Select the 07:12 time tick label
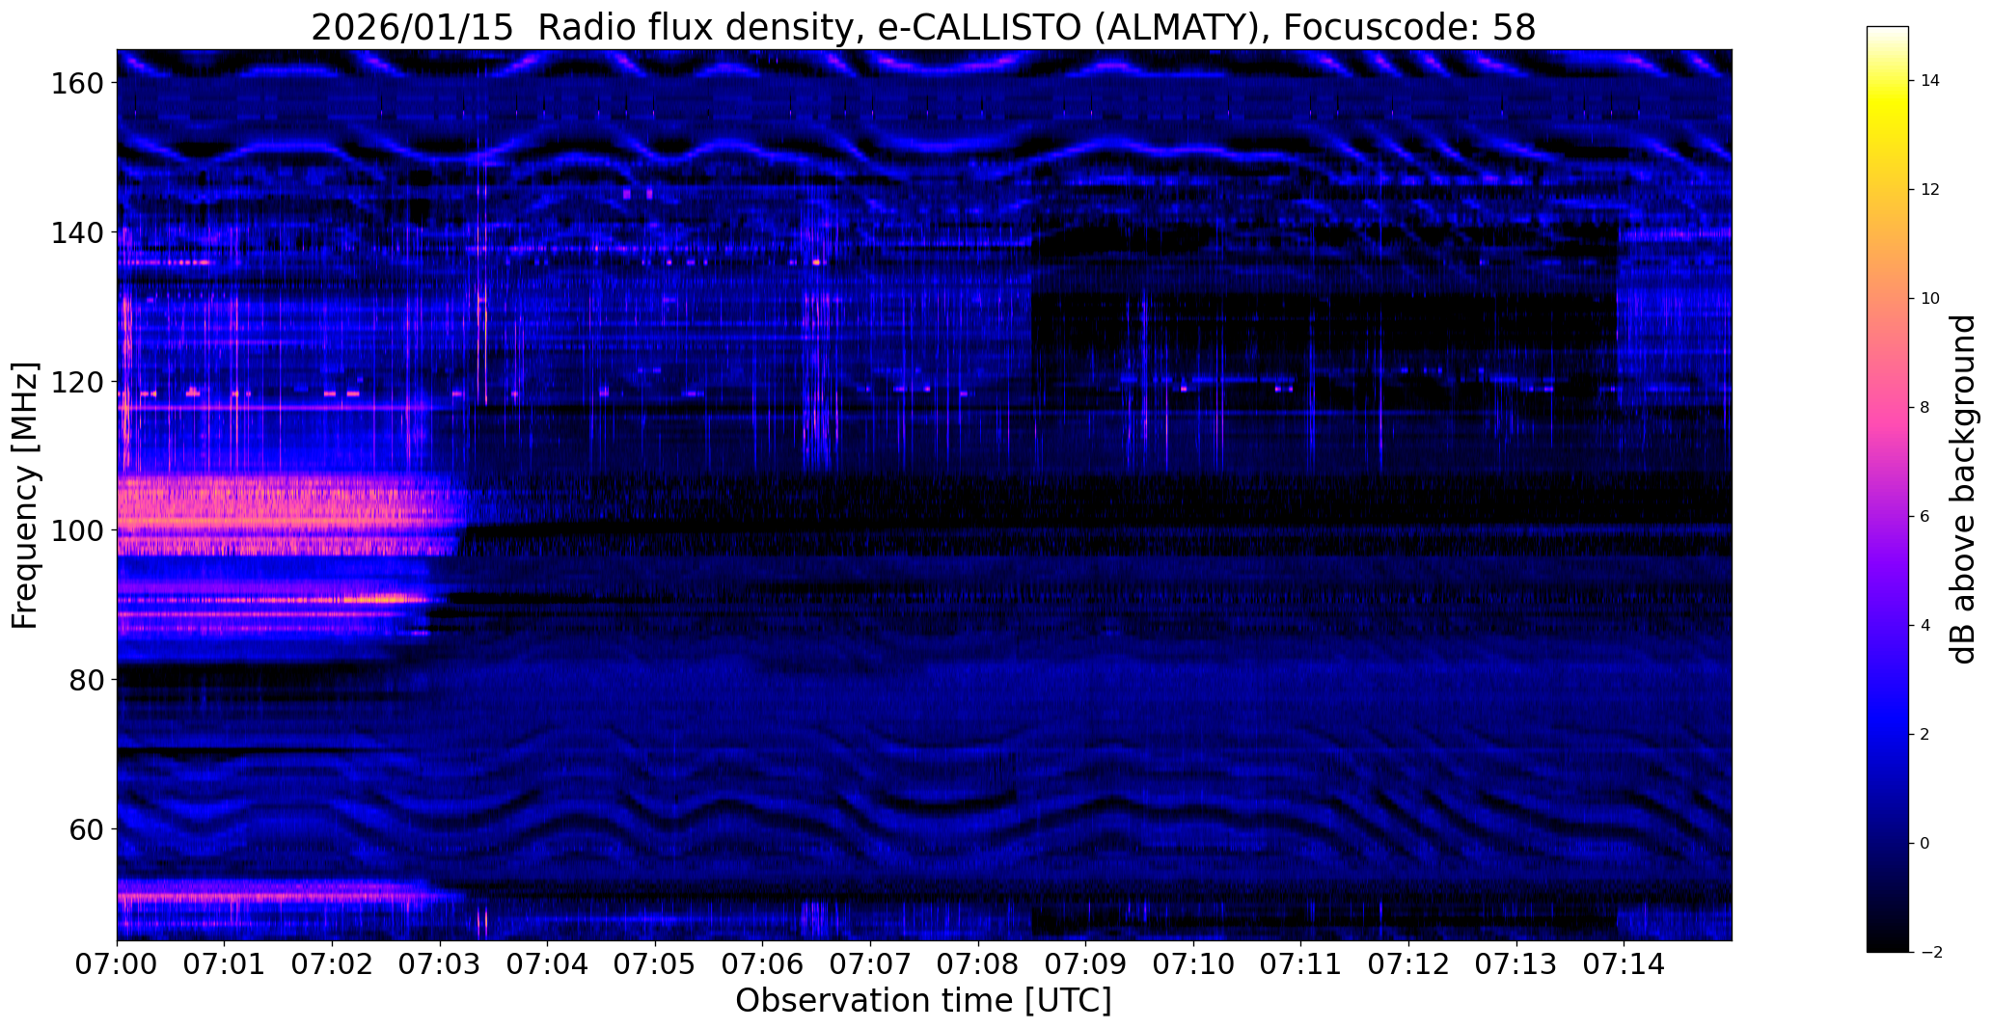 (x=1408, y=963)
